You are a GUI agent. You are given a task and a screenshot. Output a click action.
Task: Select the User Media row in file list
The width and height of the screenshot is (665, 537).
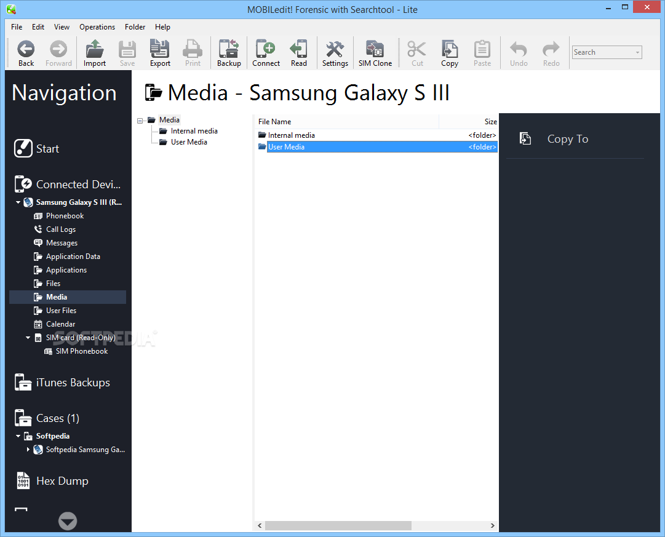(377, 147)
